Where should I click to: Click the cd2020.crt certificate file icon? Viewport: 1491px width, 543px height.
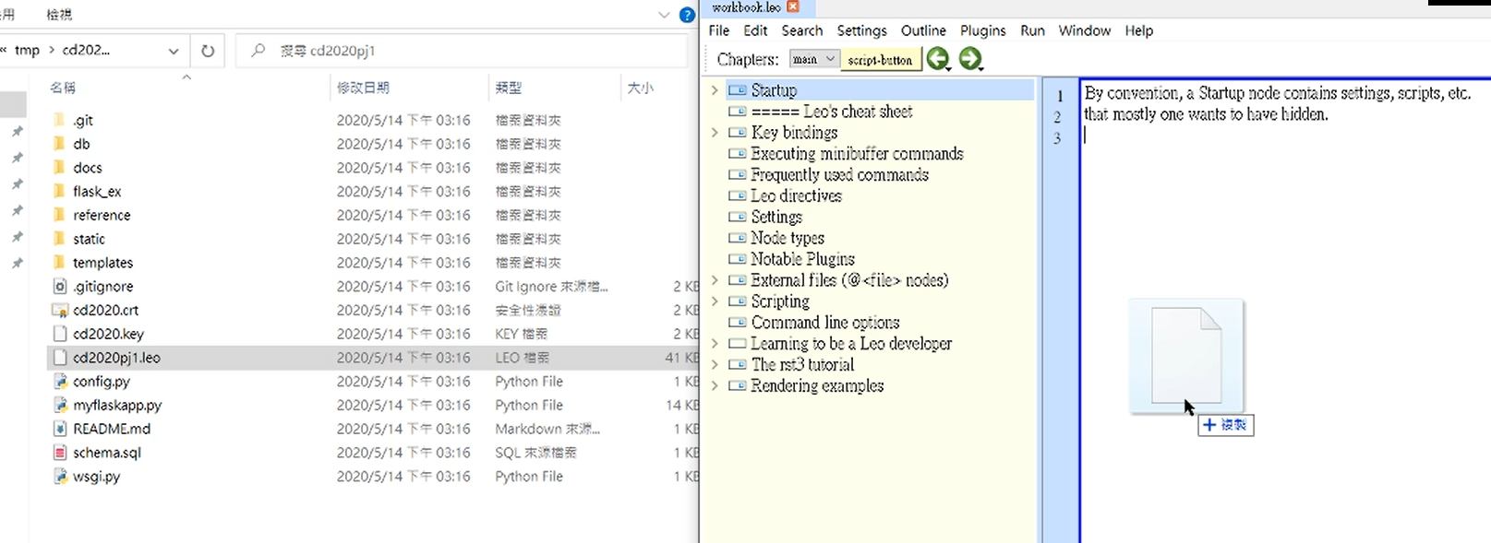tap(60, 310)
